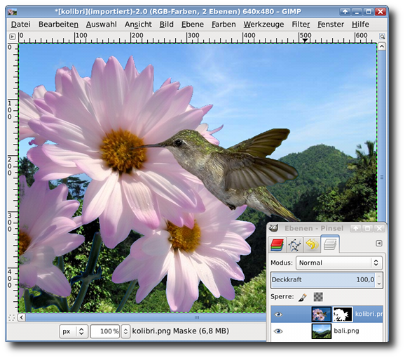
Task: Hide the bali.png layer
Action: 278,331
